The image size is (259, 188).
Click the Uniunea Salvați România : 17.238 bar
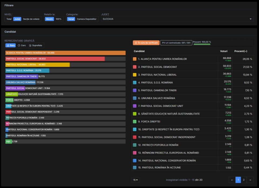pyautogui.click(x=21, y=82)
